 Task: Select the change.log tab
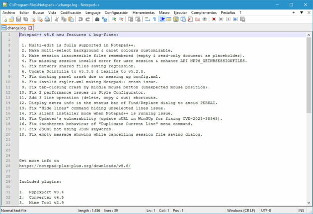(x=16, y=28)
